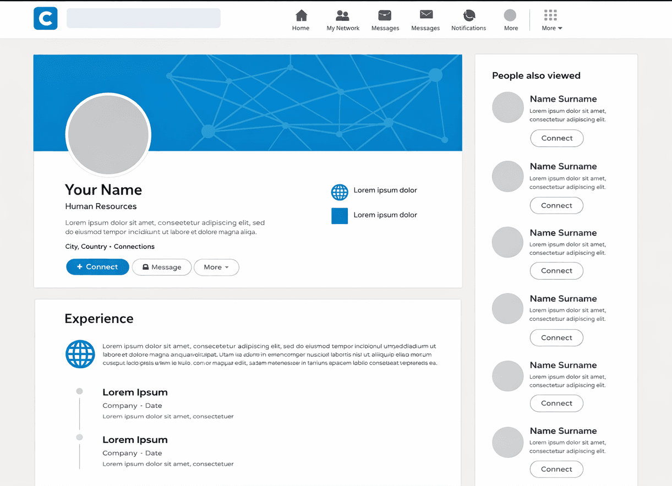Select the Notifications label in top navigation
This screenshot has height=486, width=672.
[468, 28]
